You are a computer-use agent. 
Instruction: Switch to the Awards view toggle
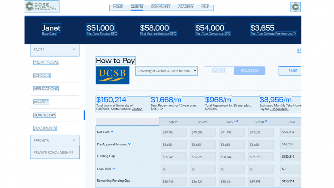(219, 71)
